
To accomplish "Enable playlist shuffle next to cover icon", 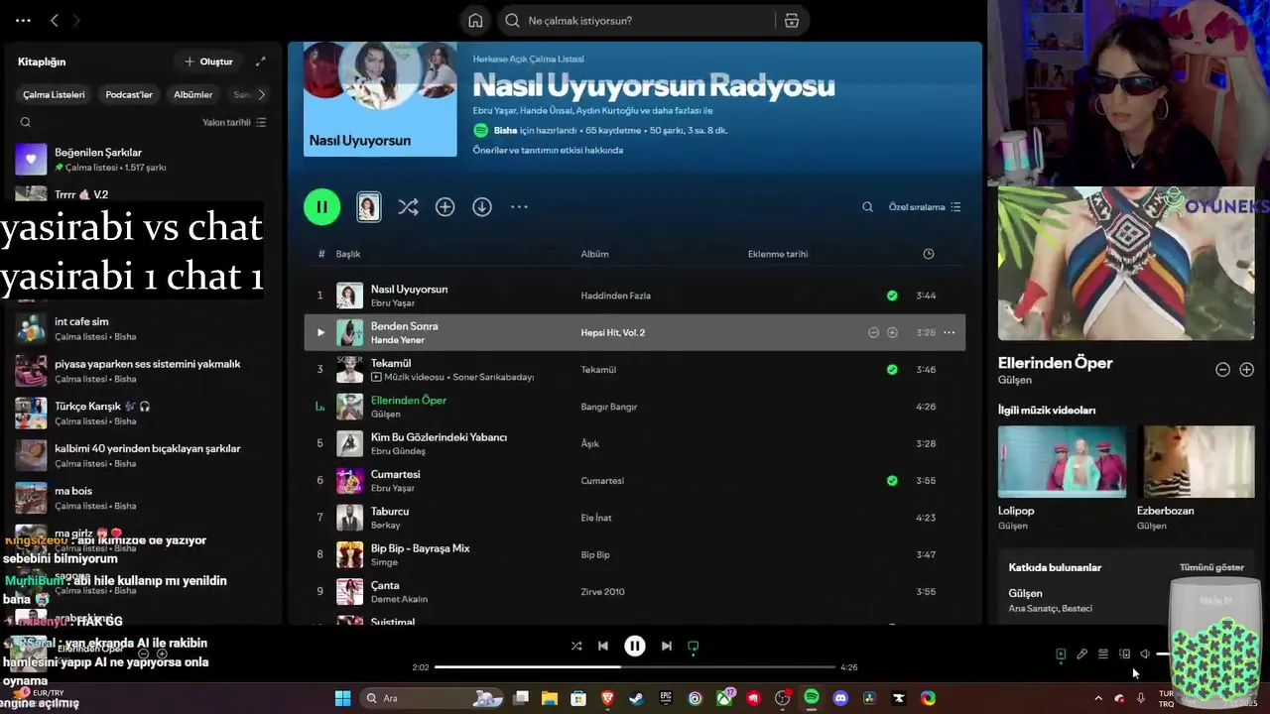I will point(408,207).
